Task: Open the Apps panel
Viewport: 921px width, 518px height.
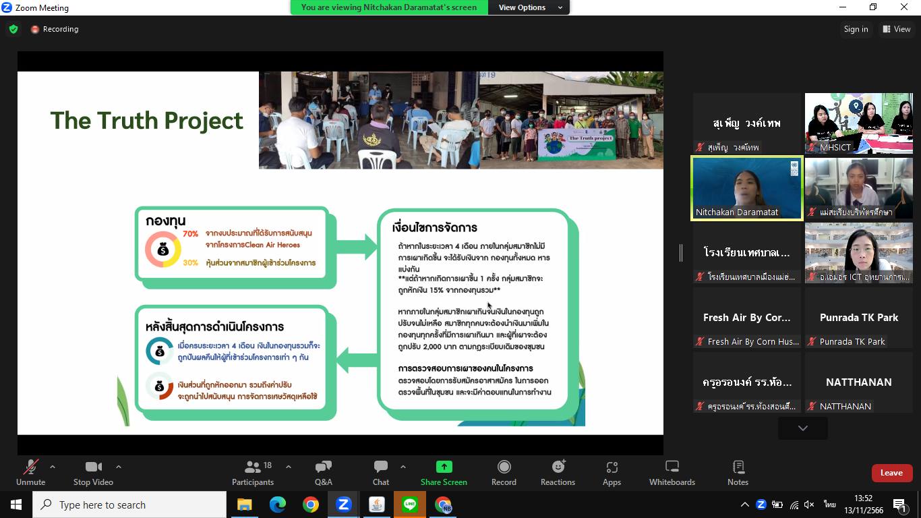Action: point(612,473)
